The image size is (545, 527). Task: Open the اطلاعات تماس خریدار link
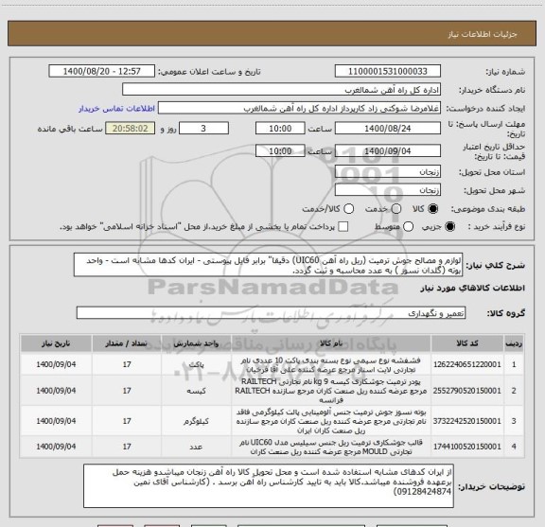(x=116, y=109)
